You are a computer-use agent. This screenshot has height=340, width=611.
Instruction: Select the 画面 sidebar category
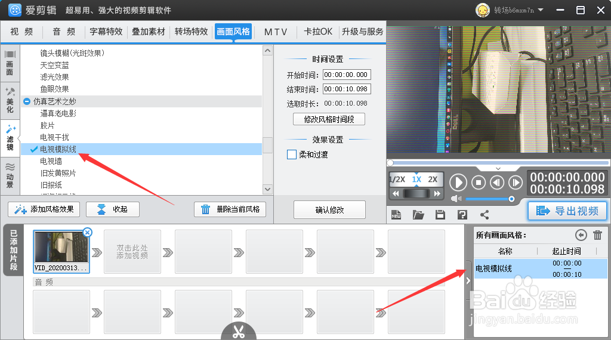10,63
